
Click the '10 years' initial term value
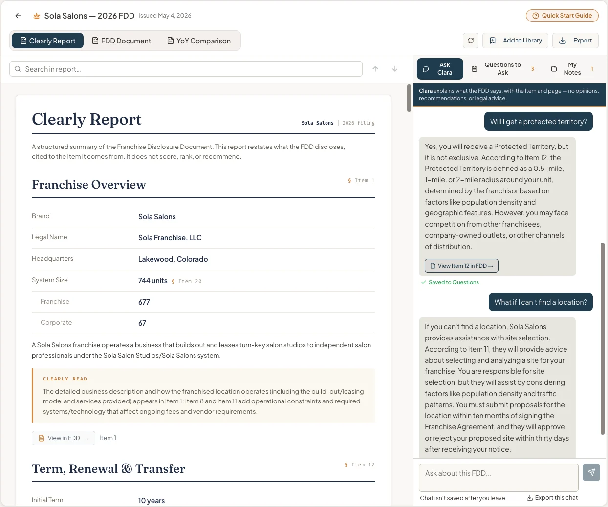152,501
